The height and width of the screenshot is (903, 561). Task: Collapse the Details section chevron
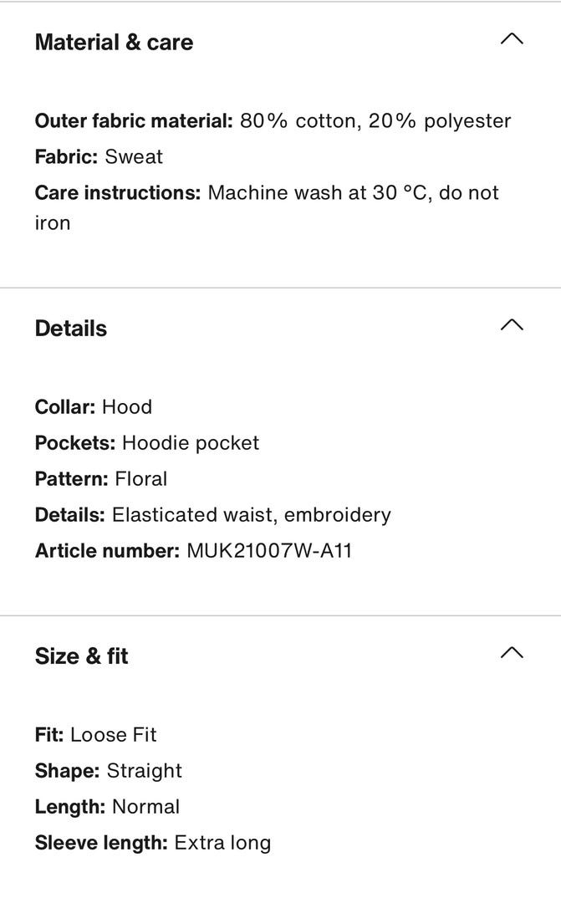pos(511,325)
